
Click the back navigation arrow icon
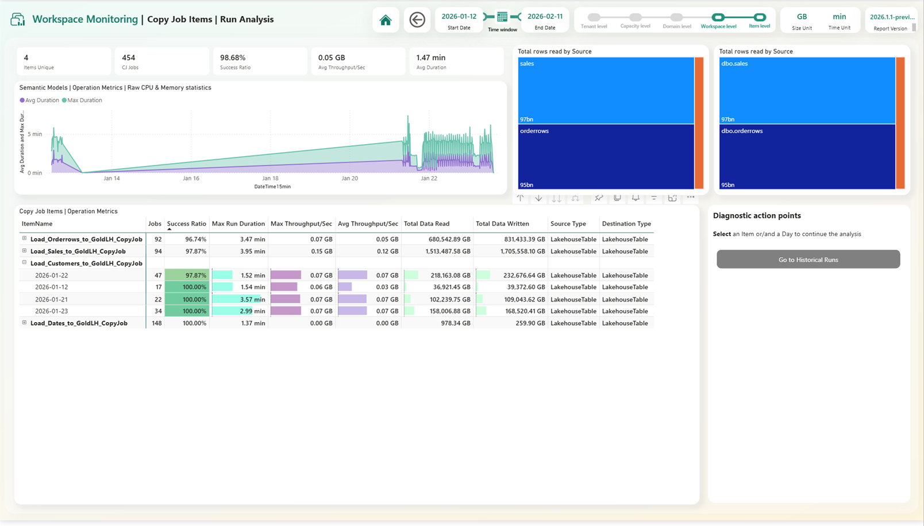click(417, 19)
